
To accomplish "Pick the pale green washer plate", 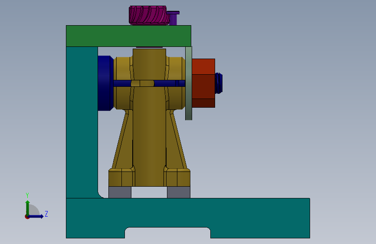I will (x=189, y=83).
